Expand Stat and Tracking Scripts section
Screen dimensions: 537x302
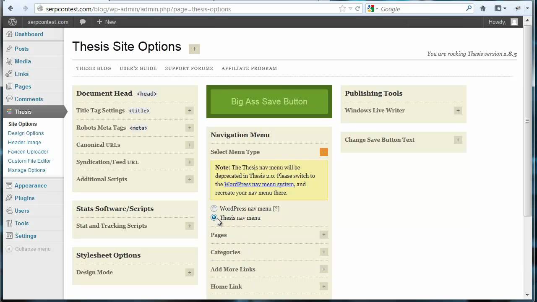190,226
